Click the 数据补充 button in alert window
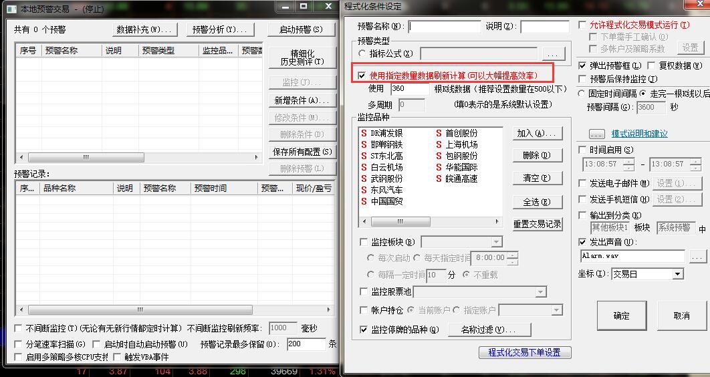This screenshot has height=377, width=710. (145, 30)
